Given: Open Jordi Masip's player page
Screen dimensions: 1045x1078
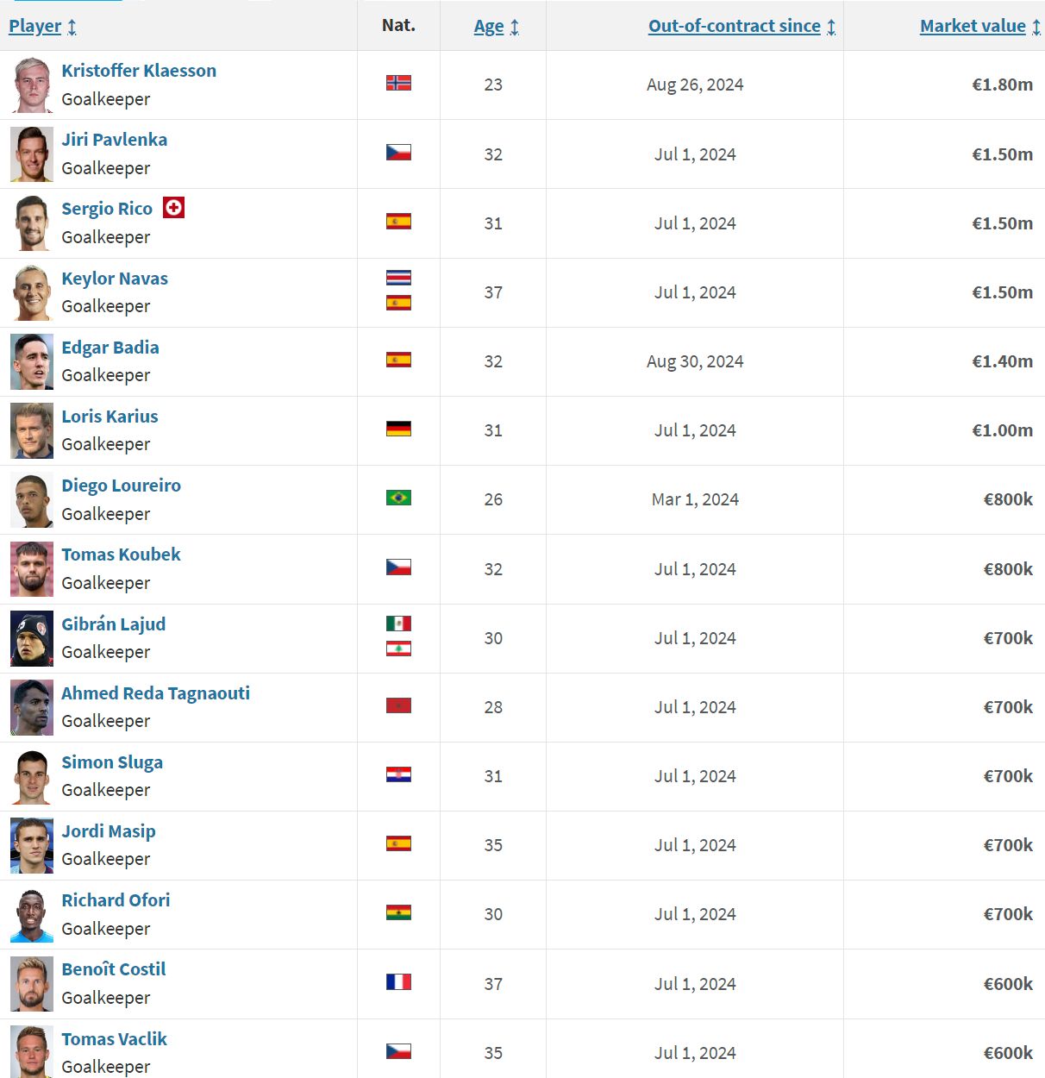Looking at the screenshot, I should (109, 831).
